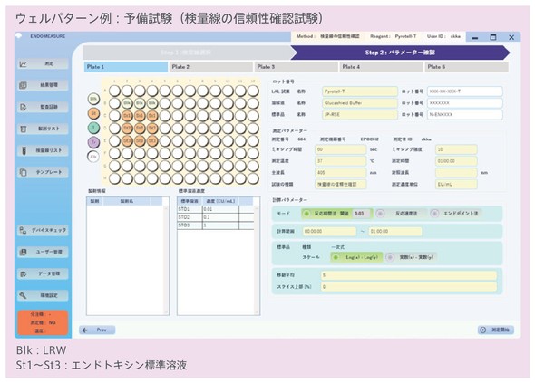Select the エンドポイント法 mode radio button
535x383 pixels.
click(434, 214)
